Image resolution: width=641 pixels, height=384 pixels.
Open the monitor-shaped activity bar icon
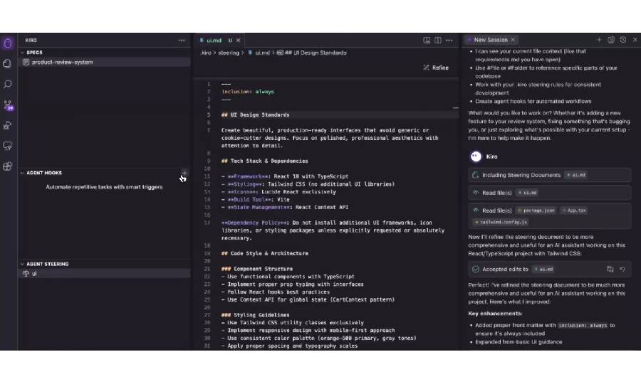coord(7,146)
